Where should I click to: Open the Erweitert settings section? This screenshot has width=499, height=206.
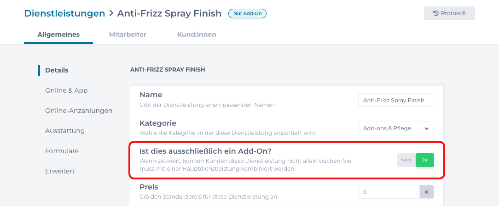[60, 171]
